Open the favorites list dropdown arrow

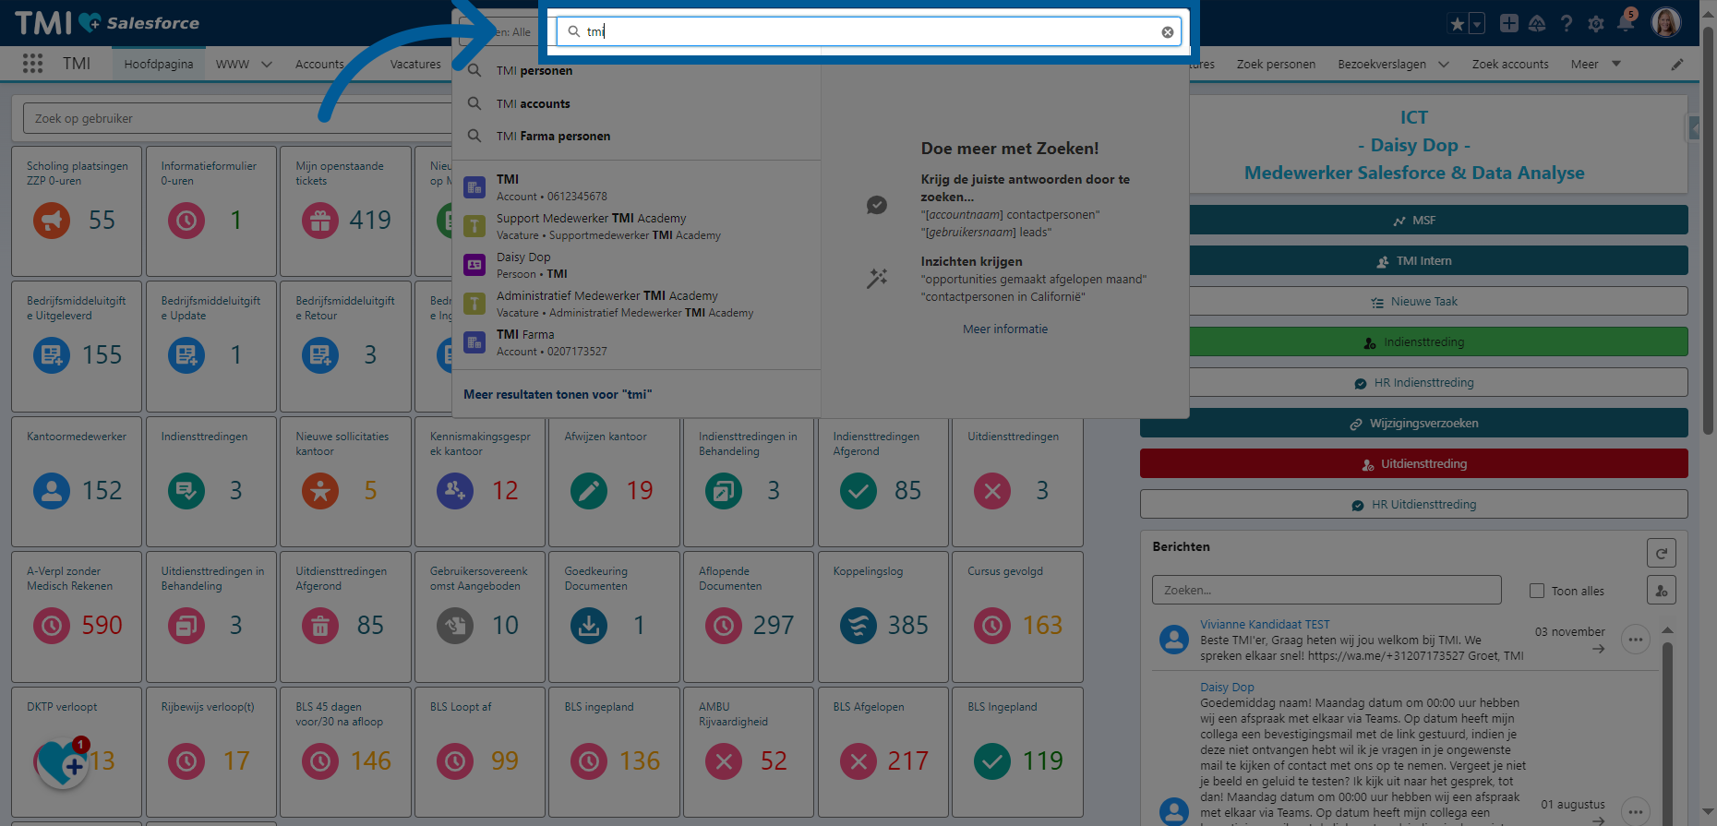[x=1477, y=24]
